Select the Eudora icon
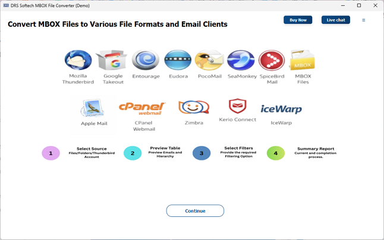 pos(178,60)
